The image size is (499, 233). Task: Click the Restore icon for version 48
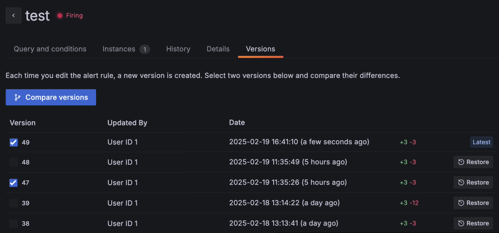click(x=462, y=162)
